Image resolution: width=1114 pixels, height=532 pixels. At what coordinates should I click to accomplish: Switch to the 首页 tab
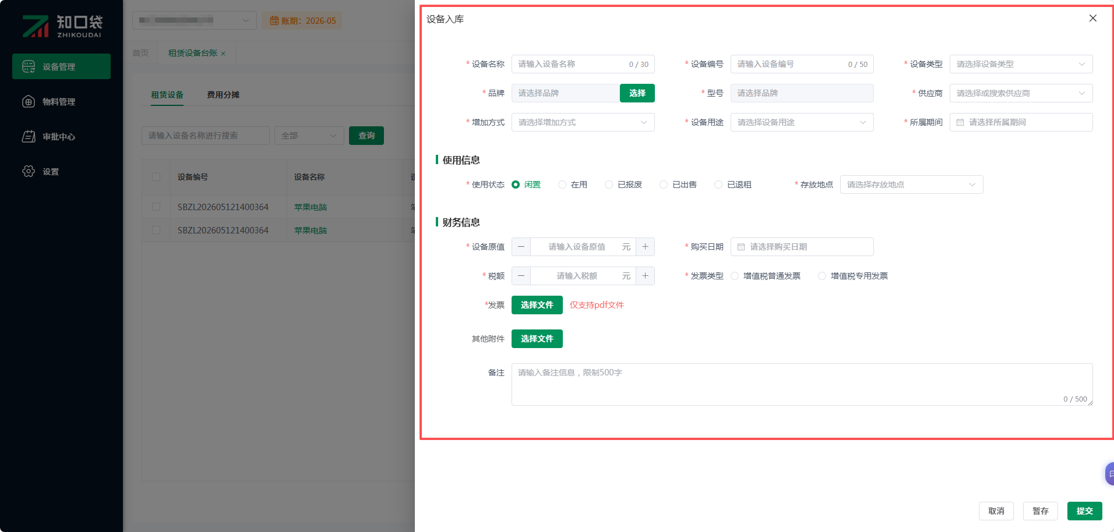tap(140, 53)
